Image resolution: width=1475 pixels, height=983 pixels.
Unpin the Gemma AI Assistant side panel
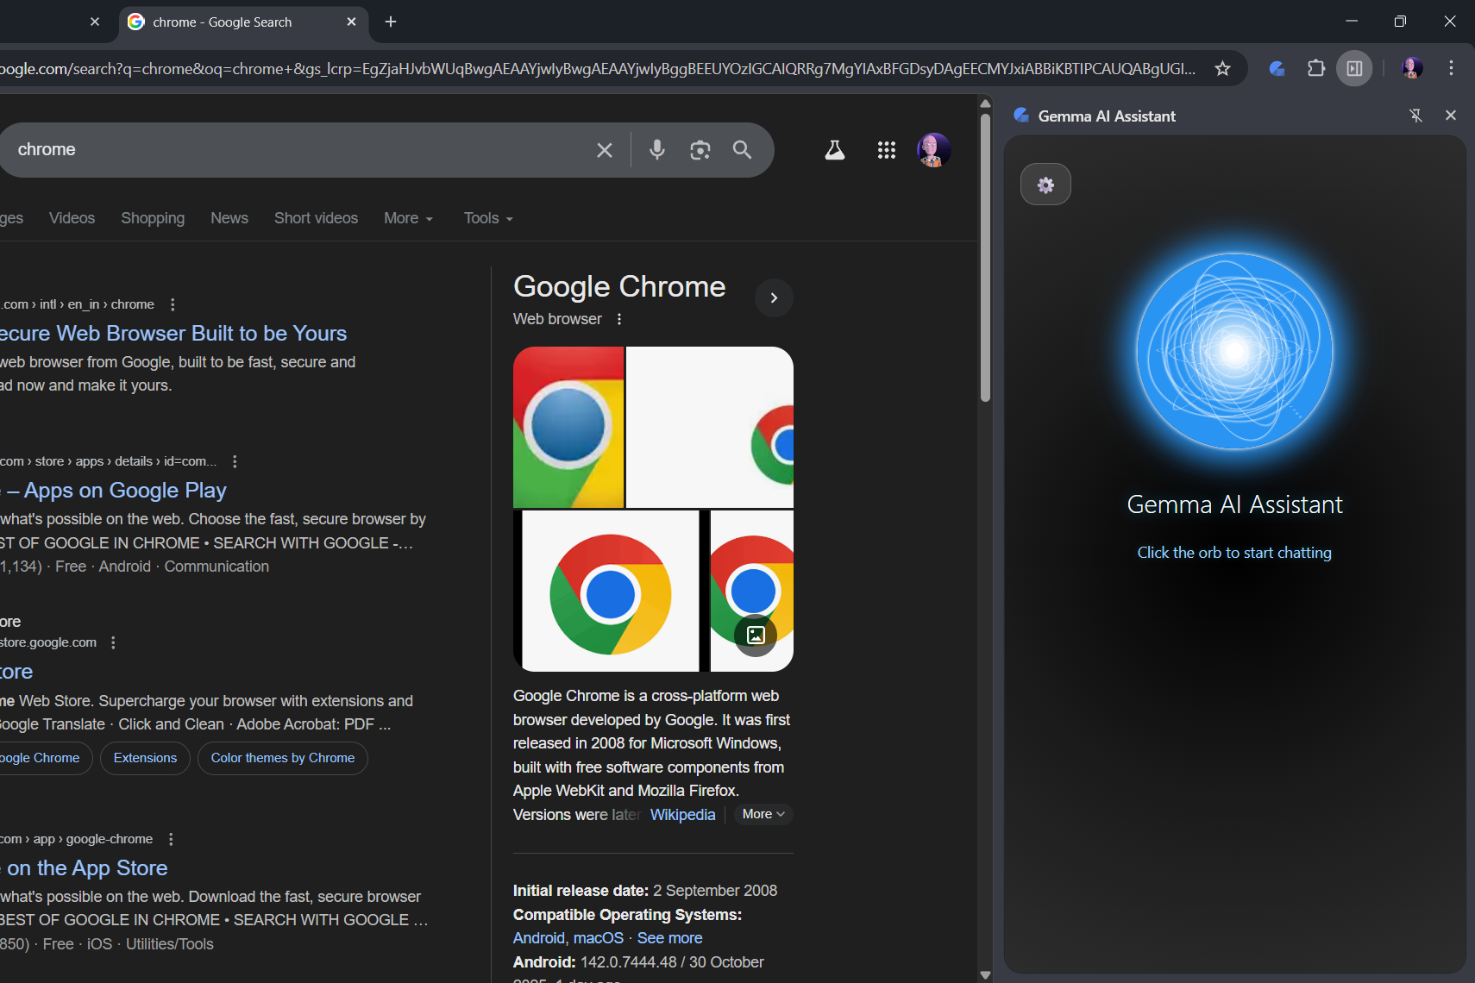coord(1415,116)
